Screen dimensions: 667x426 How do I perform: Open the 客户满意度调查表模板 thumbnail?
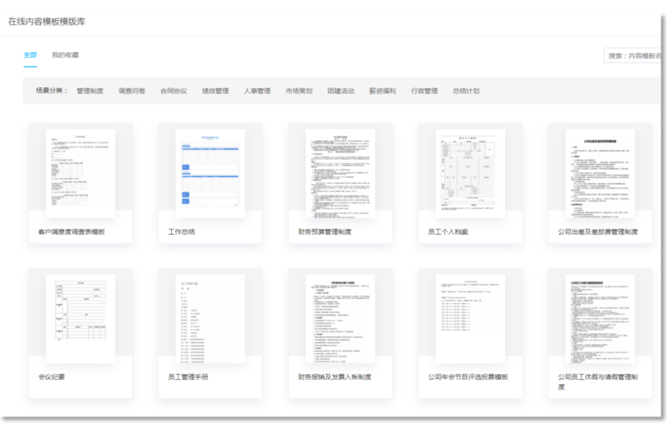80,174
